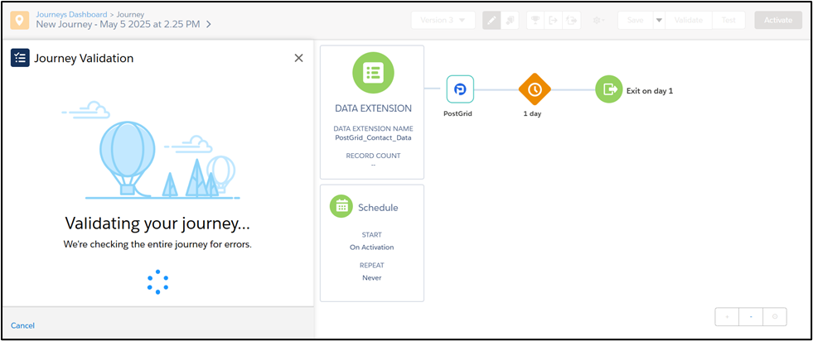813x341 pixels.
Task: Select the pencil edit mode icon
Action: [x=491, y=20]
